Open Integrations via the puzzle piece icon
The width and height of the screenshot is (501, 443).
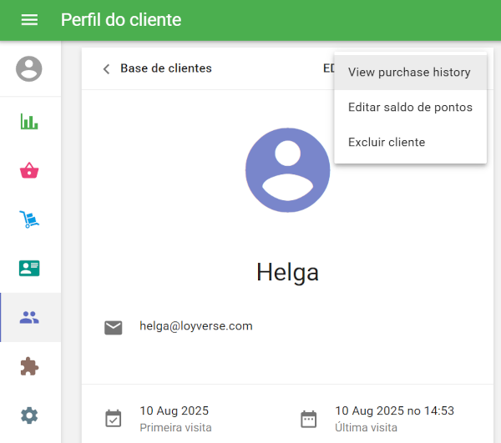(29, 366)
